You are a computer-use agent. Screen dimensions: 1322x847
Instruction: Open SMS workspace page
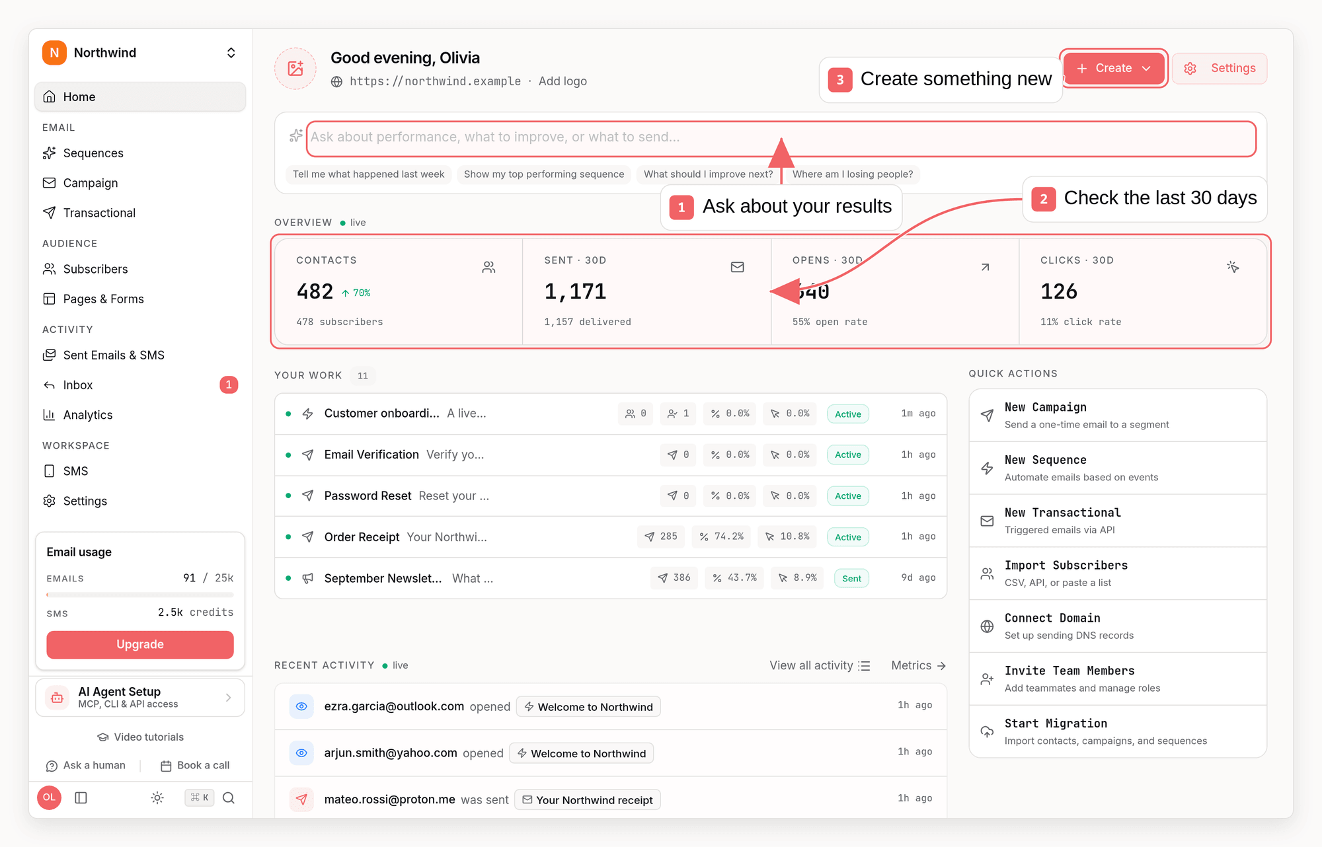tap(139, 471)
